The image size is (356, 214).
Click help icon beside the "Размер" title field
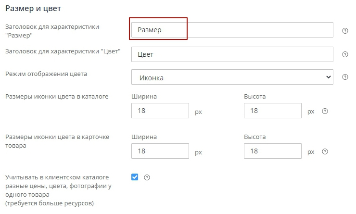(x=345, y=30)
